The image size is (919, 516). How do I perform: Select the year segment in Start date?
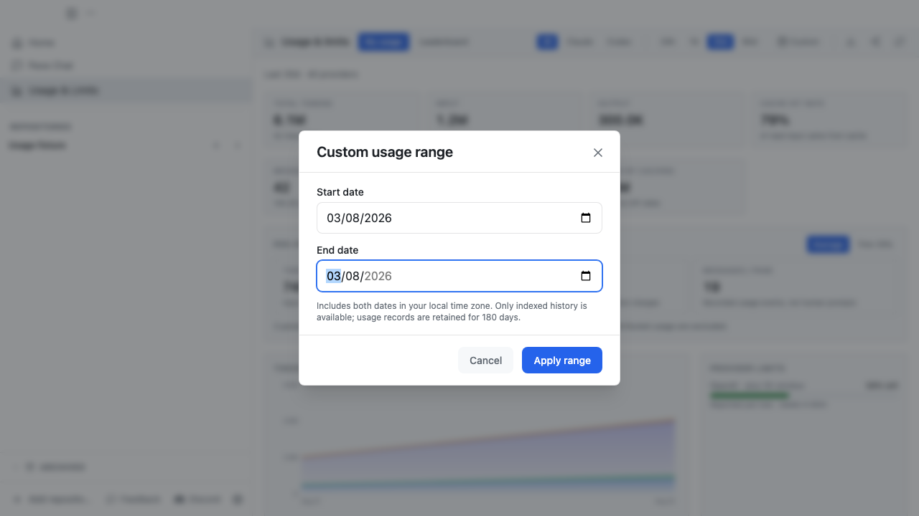tap(378, 218)
